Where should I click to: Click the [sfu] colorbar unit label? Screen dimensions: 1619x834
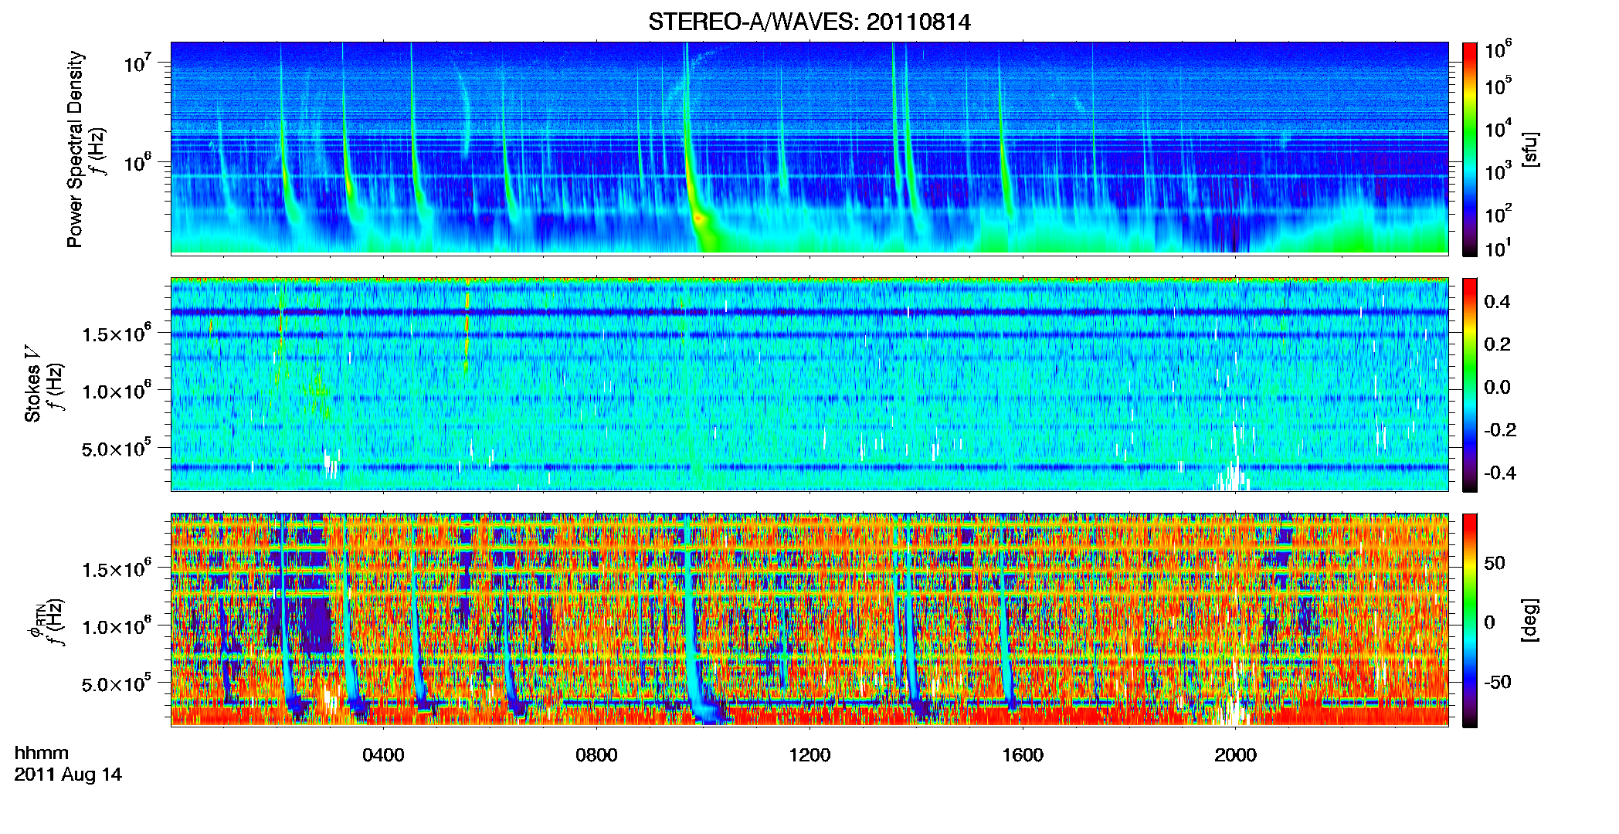click(1530, 149)
